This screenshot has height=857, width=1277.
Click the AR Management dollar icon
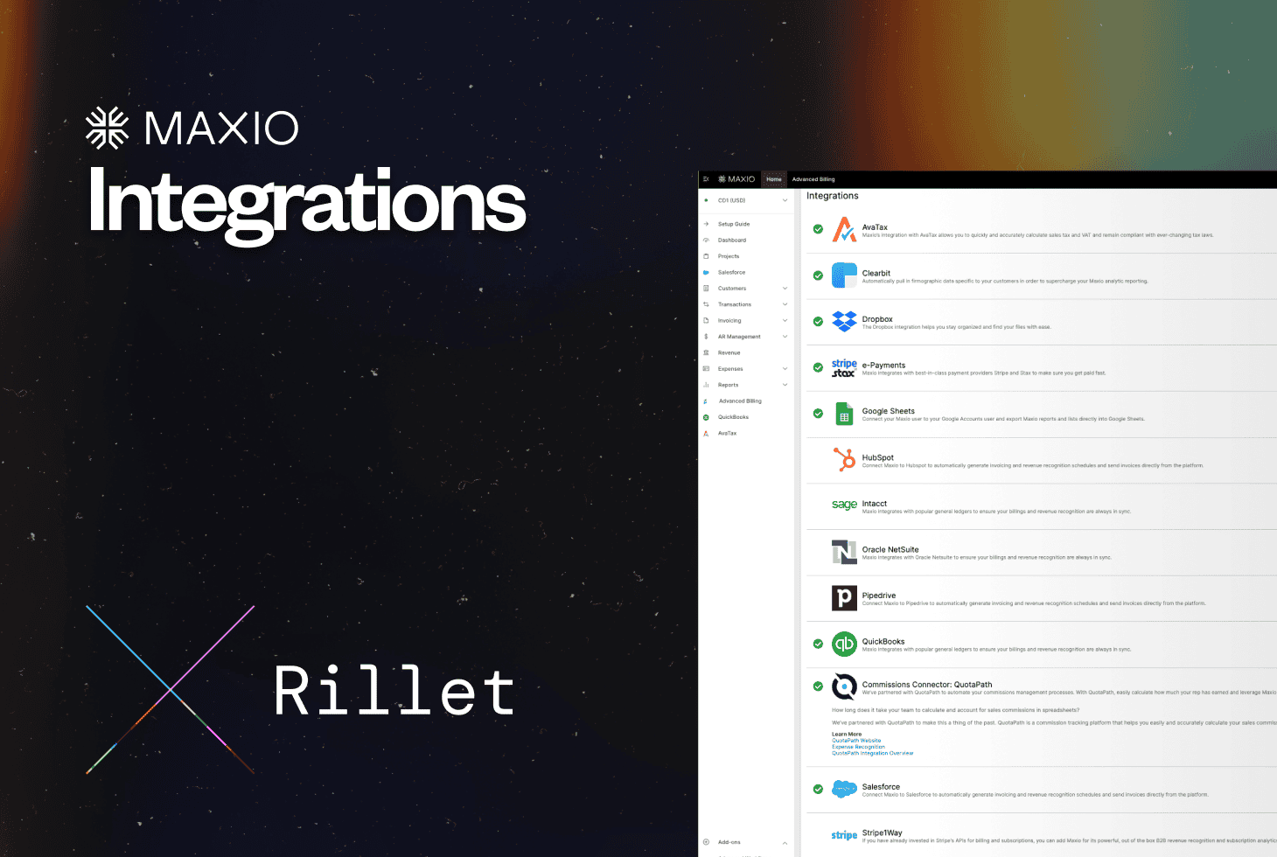point(706,337)
